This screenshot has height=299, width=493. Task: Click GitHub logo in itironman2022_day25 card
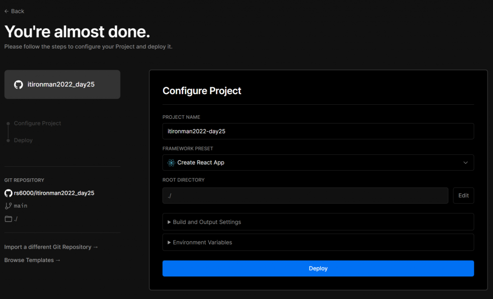19,85
